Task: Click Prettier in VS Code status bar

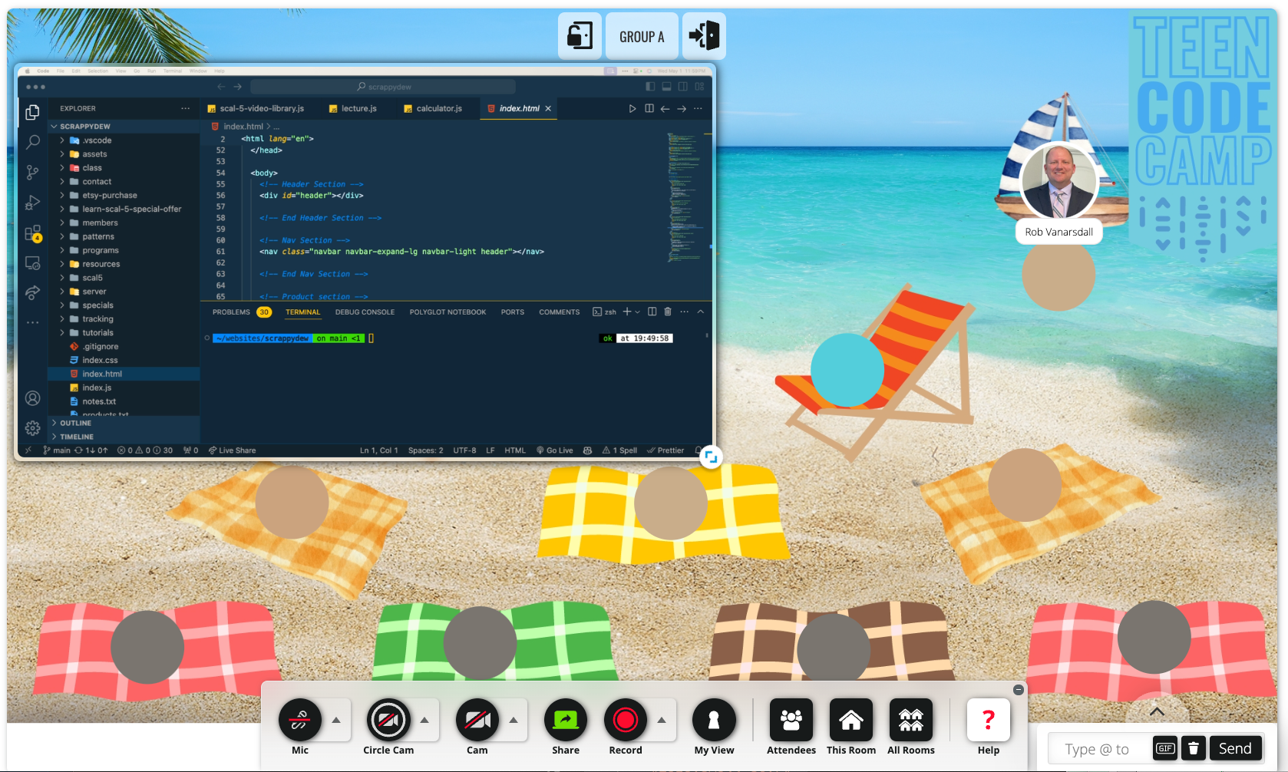Action: tap(665, 450)
